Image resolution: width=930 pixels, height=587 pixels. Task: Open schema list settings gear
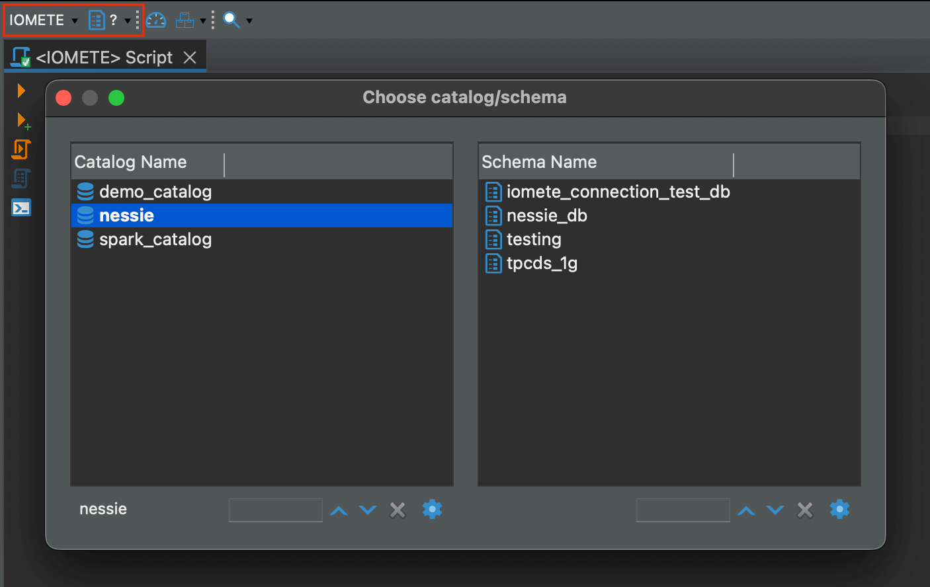point(839,509)
